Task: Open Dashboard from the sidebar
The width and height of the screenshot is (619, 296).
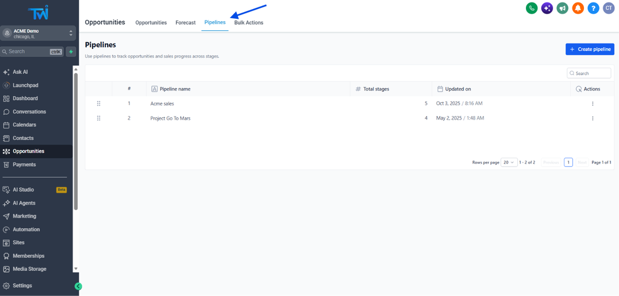Action: click(x=25, y=98)
